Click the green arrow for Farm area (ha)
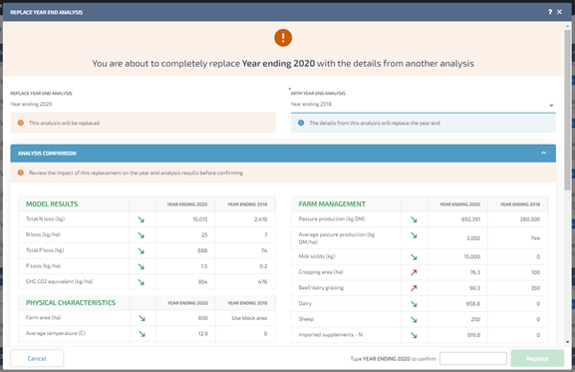This screenshot has width=575, height=372. pos(142,318)
